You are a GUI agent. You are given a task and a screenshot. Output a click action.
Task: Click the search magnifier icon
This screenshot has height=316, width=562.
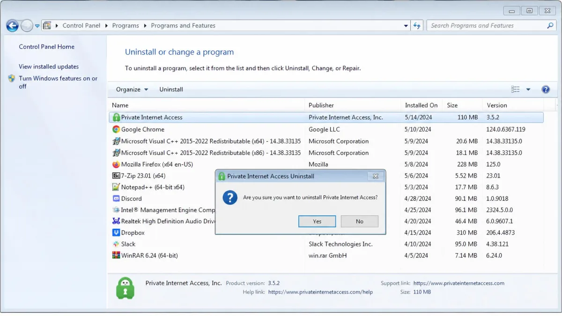coord(550,26)
